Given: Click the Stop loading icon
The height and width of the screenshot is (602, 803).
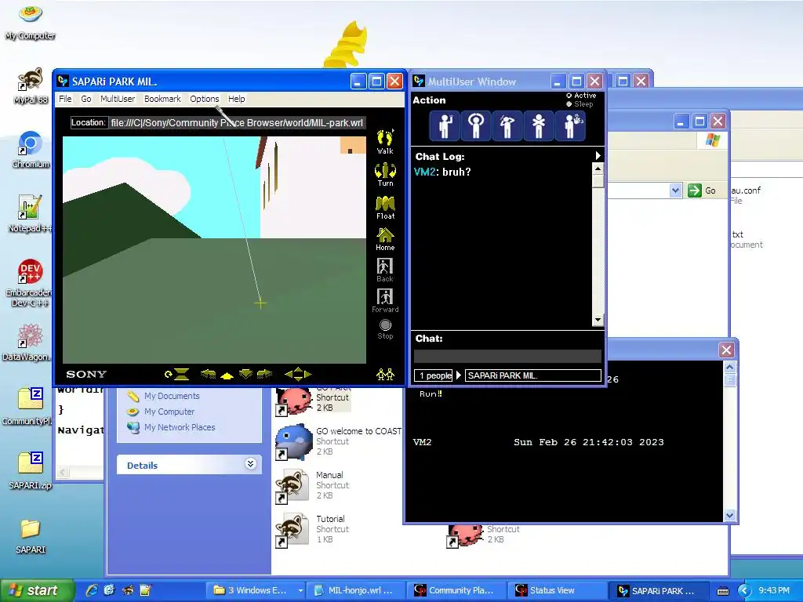Looking at the screenshot, I should pyautogui.click(x=385, y=329).
